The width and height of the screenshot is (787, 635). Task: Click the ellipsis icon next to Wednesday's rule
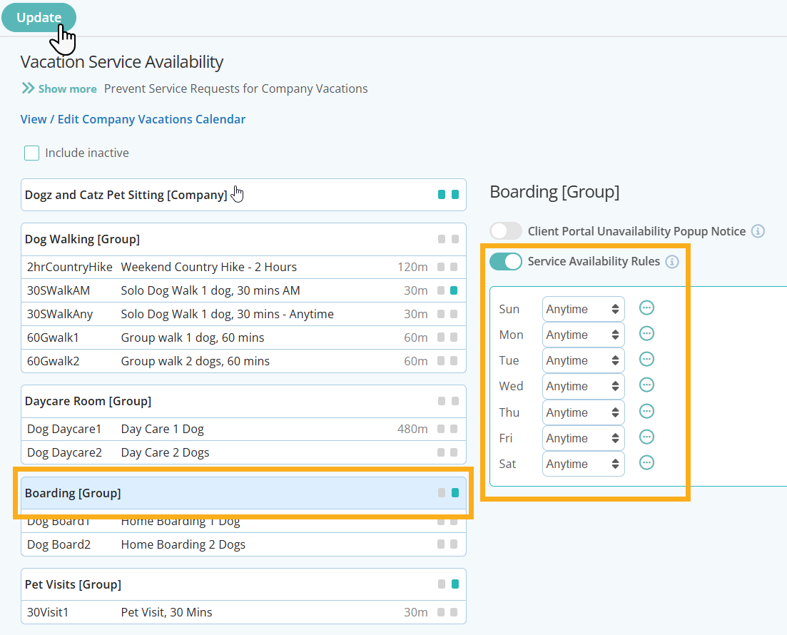click(x=646, y=385)
